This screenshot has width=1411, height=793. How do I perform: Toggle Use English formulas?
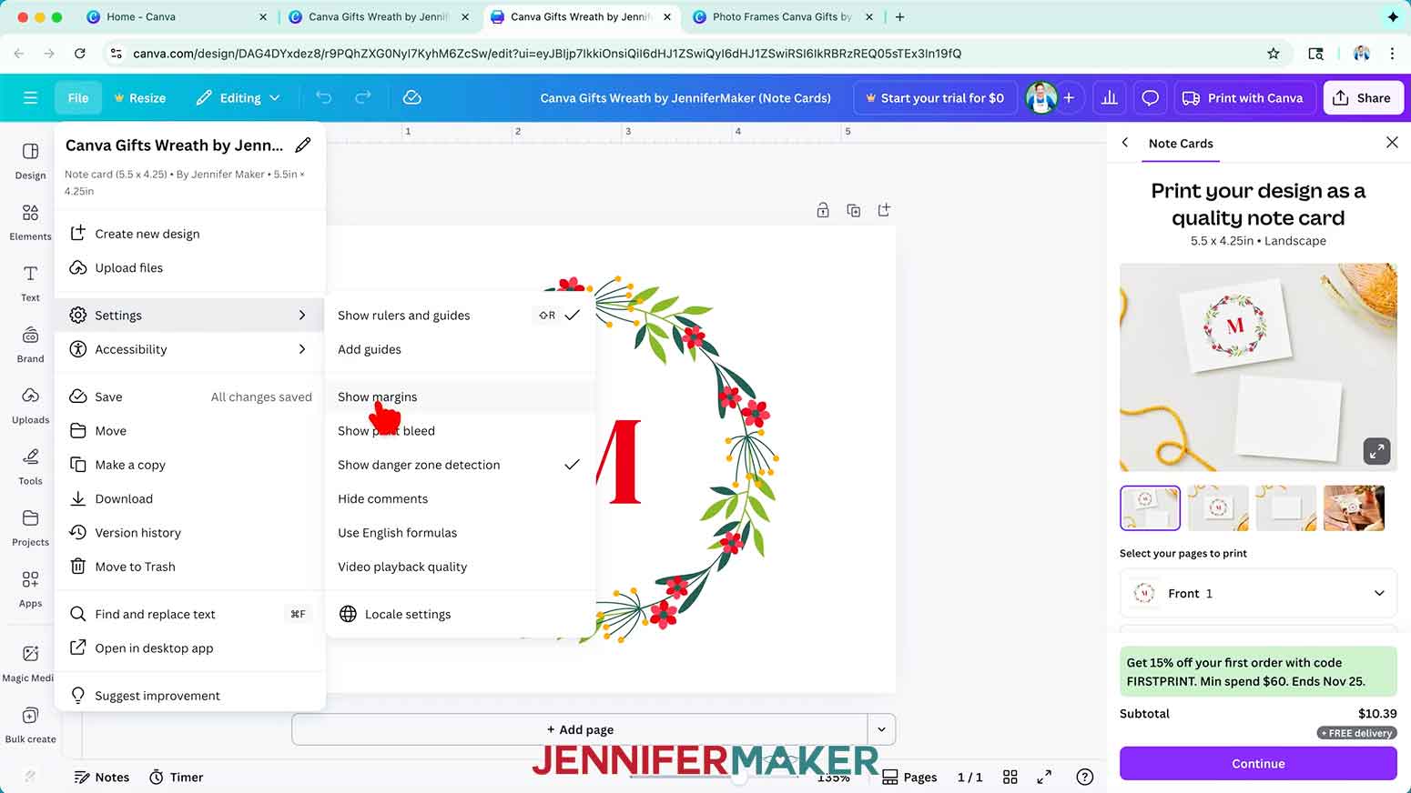pos(459,533)
